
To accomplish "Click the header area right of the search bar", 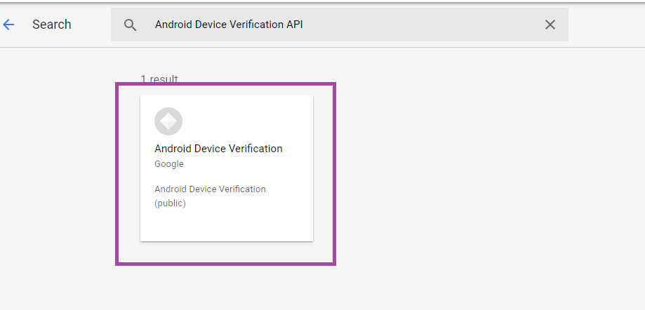I will click(x=606, y=25).
